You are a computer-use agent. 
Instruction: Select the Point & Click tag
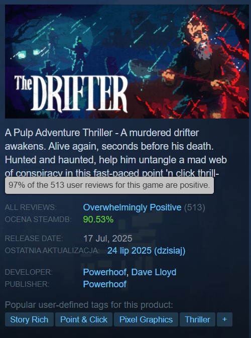coord(84,319)
